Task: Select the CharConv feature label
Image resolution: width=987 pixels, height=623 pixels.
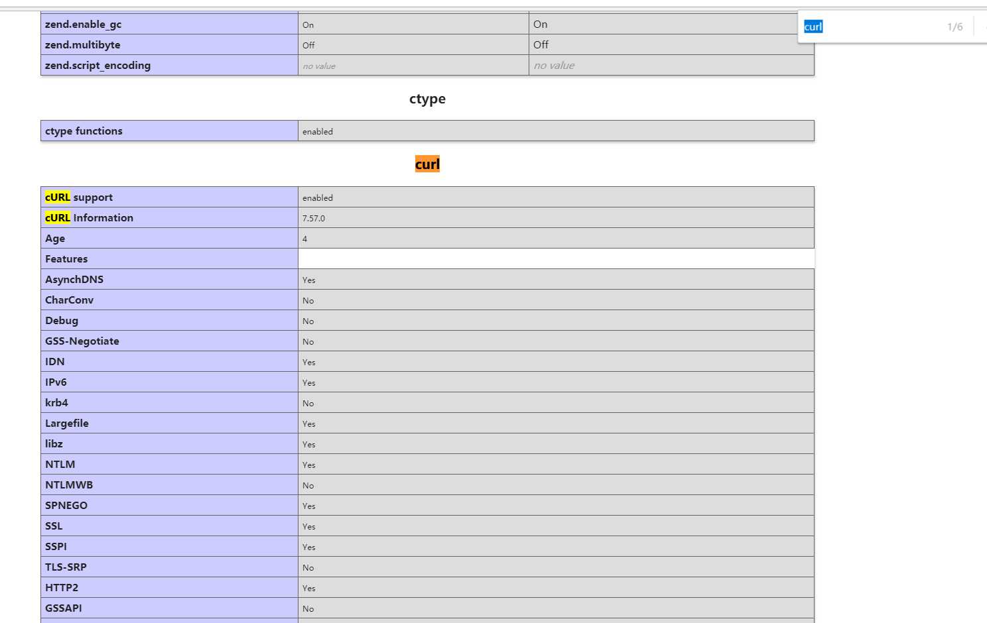Action: pos(69,300)
